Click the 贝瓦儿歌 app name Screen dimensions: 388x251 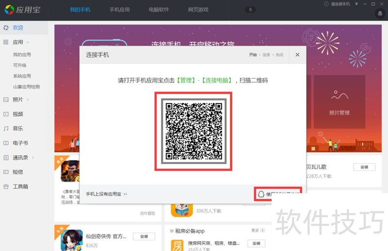(316, 167)
